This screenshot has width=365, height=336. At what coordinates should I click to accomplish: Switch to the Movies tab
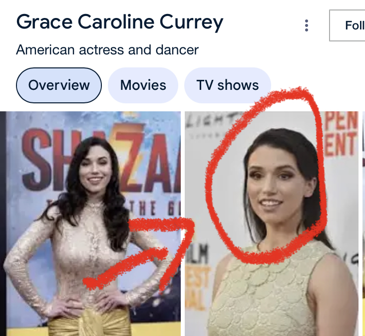[143, 85]
